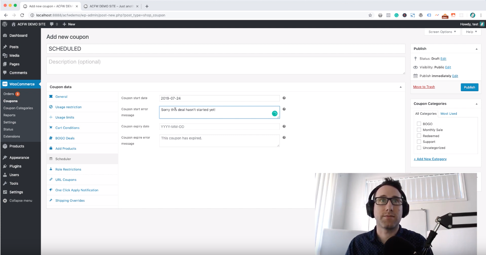
Task: Expand the Help dropdown tab
Action: [471, 32]
